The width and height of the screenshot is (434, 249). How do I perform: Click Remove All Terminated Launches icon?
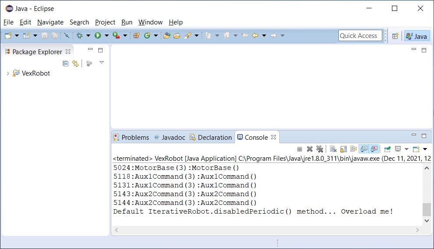[x=320, y=149]
